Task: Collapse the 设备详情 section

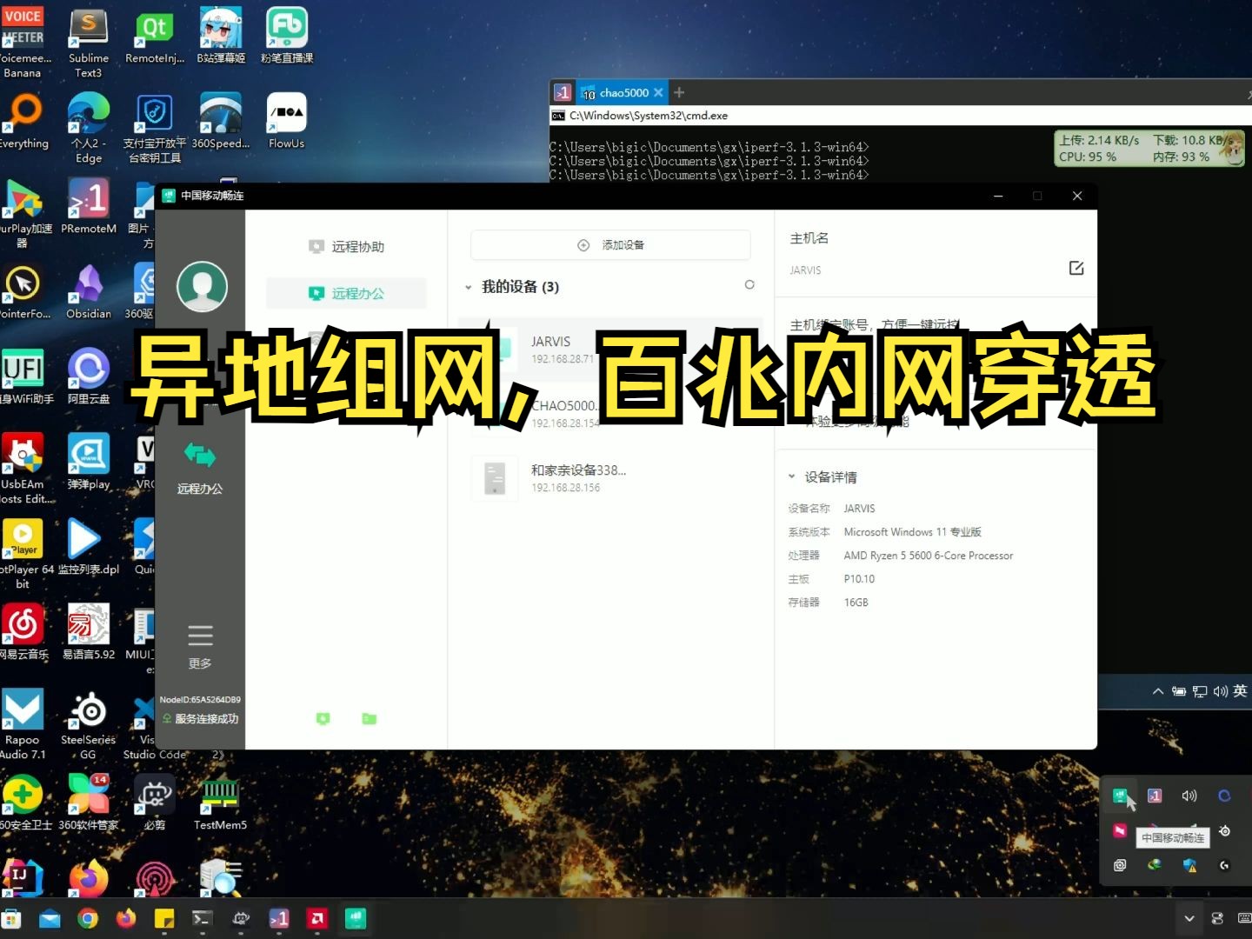Action: [x=791, y=476]
